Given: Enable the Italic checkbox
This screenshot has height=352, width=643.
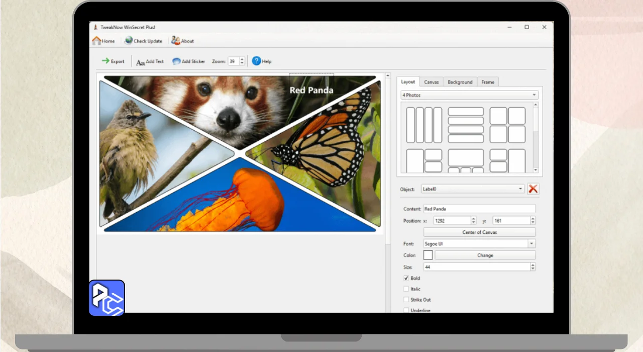Looking at the screenshot, I should coord(406,289).
